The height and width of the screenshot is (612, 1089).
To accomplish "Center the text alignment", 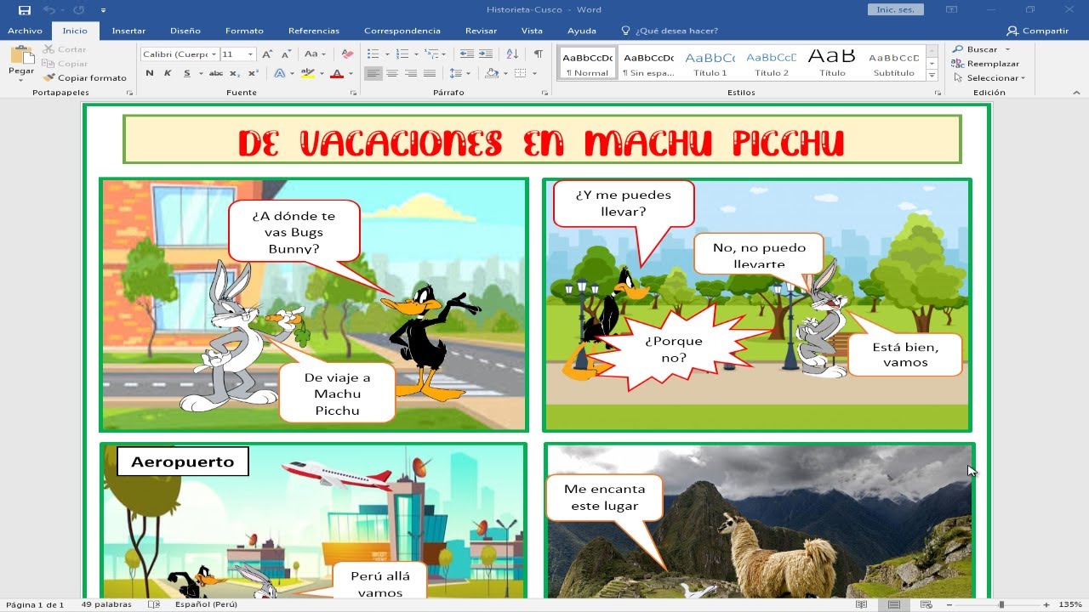I will (x=392, y=73).
